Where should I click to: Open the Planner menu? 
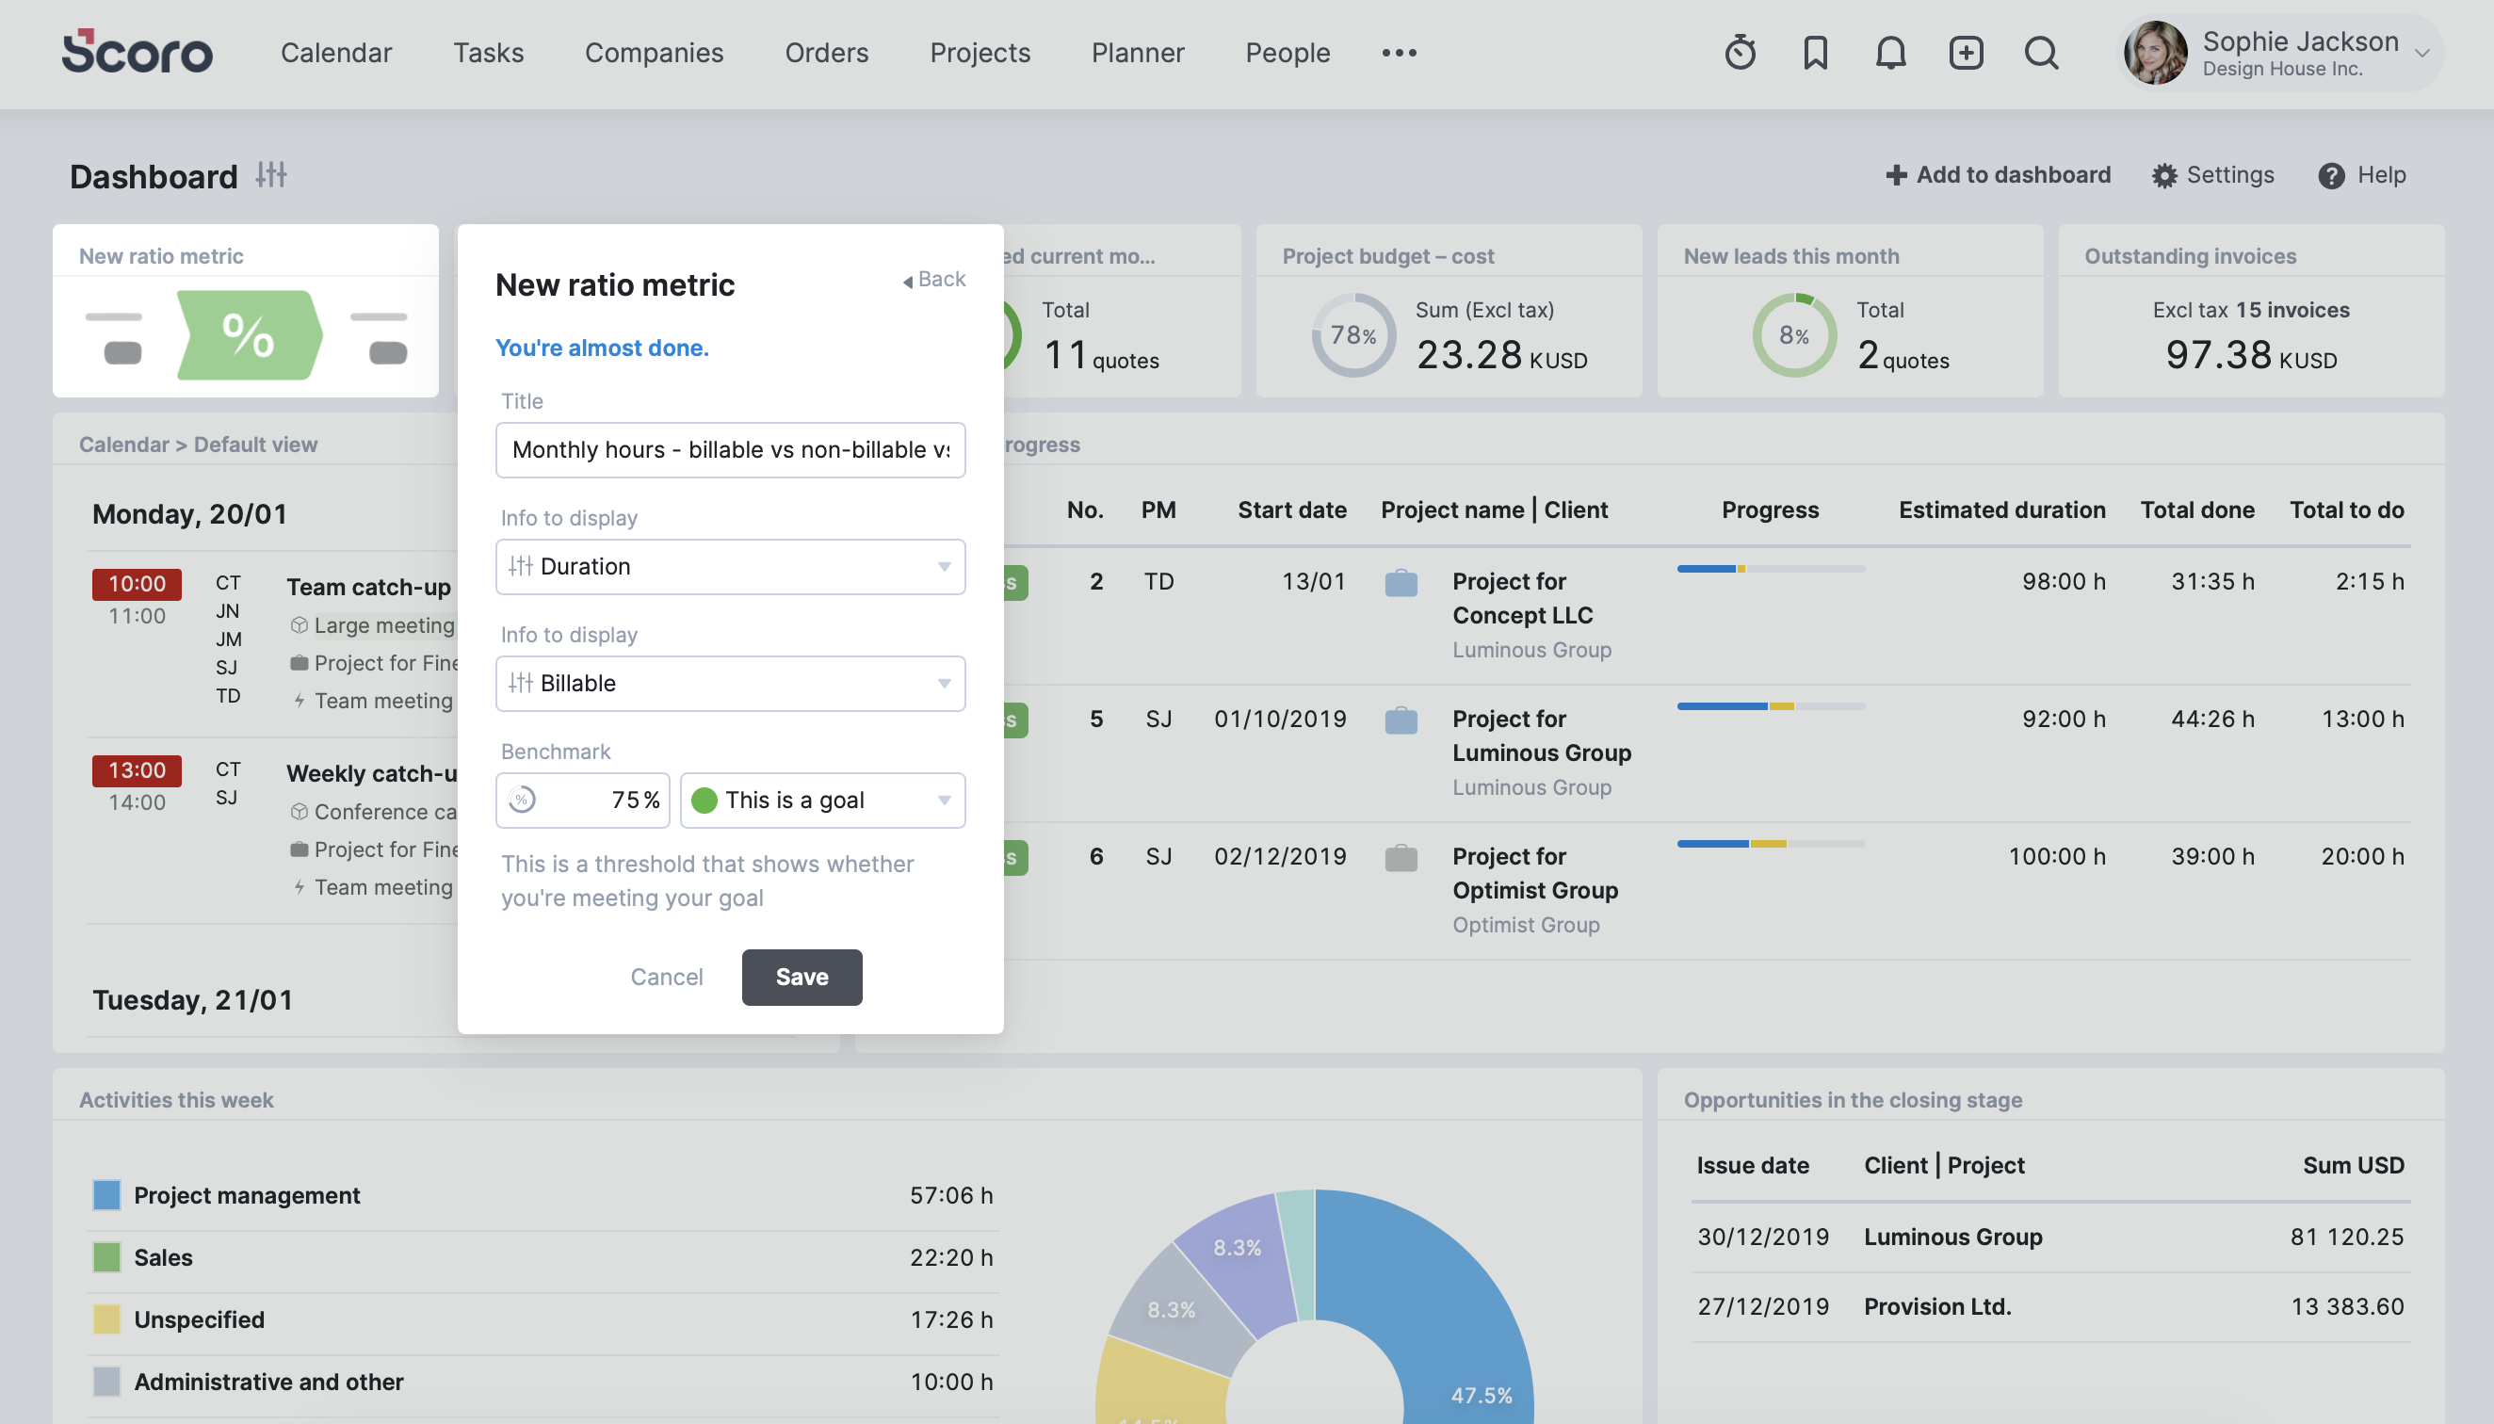tap(1138, 53)
